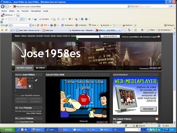The image size is (177, 133).
Task: Switch to the Alojamiento web - Wikipedia tab
Action: point(82,30)
